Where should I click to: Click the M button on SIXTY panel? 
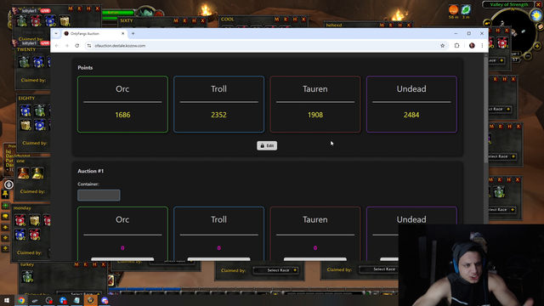(x=176, y=20)
